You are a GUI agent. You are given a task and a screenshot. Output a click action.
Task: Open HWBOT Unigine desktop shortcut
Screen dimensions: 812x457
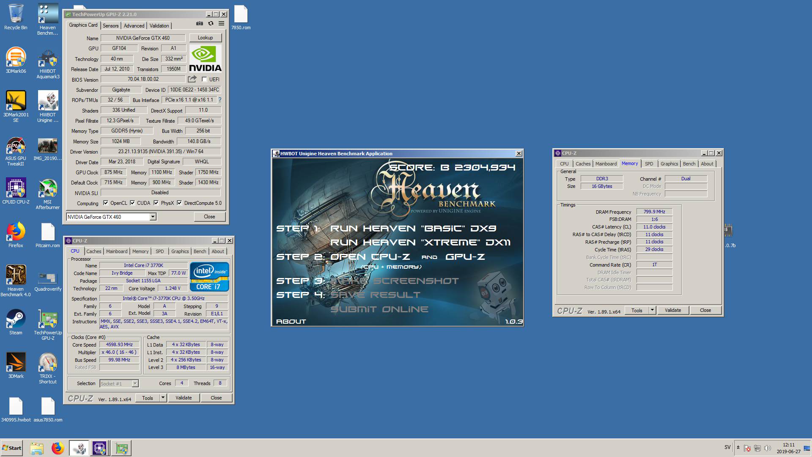tap(48, 107)
